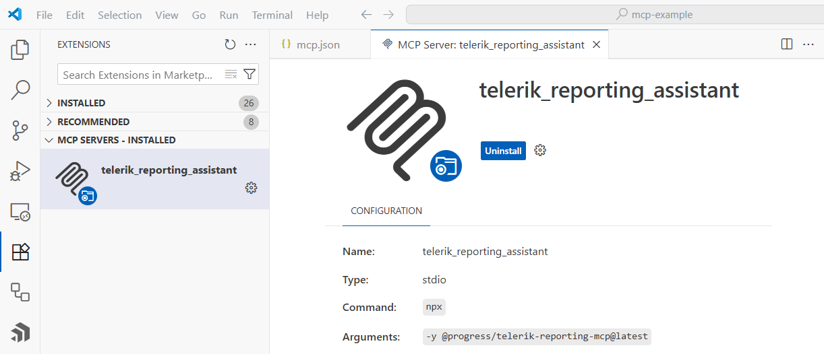This screenshot has width=824, height=354.
Task: Uninstall the telerik_reporting_assistant server
Action: [x=503, y=151]
